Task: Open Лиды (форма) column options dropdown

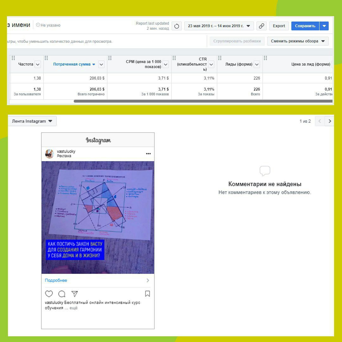Action: click(257, 64)
